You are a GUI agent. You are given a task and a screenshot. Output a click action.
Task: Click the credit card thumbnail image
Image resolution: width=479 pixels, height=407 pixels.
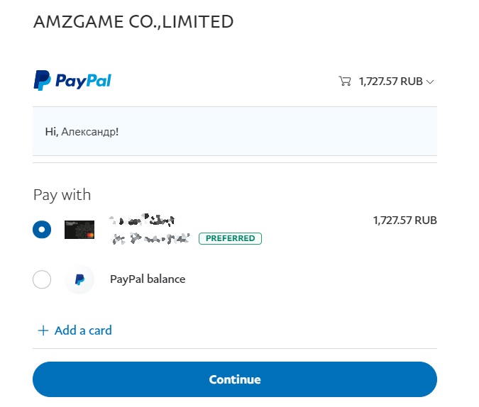click(x=79, y=229)
